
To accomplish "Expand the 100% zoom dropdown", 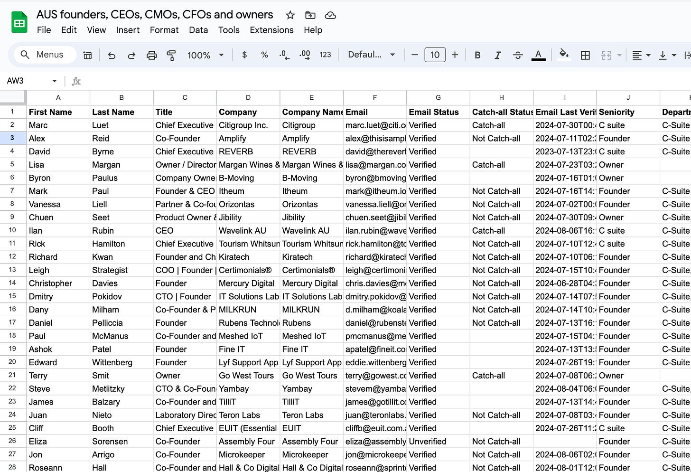I will [205, 55].
